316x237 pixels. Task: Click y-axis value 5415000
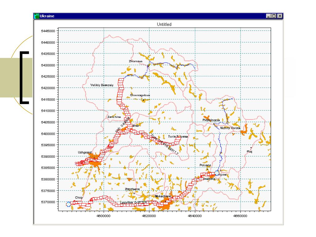[48, 100]
